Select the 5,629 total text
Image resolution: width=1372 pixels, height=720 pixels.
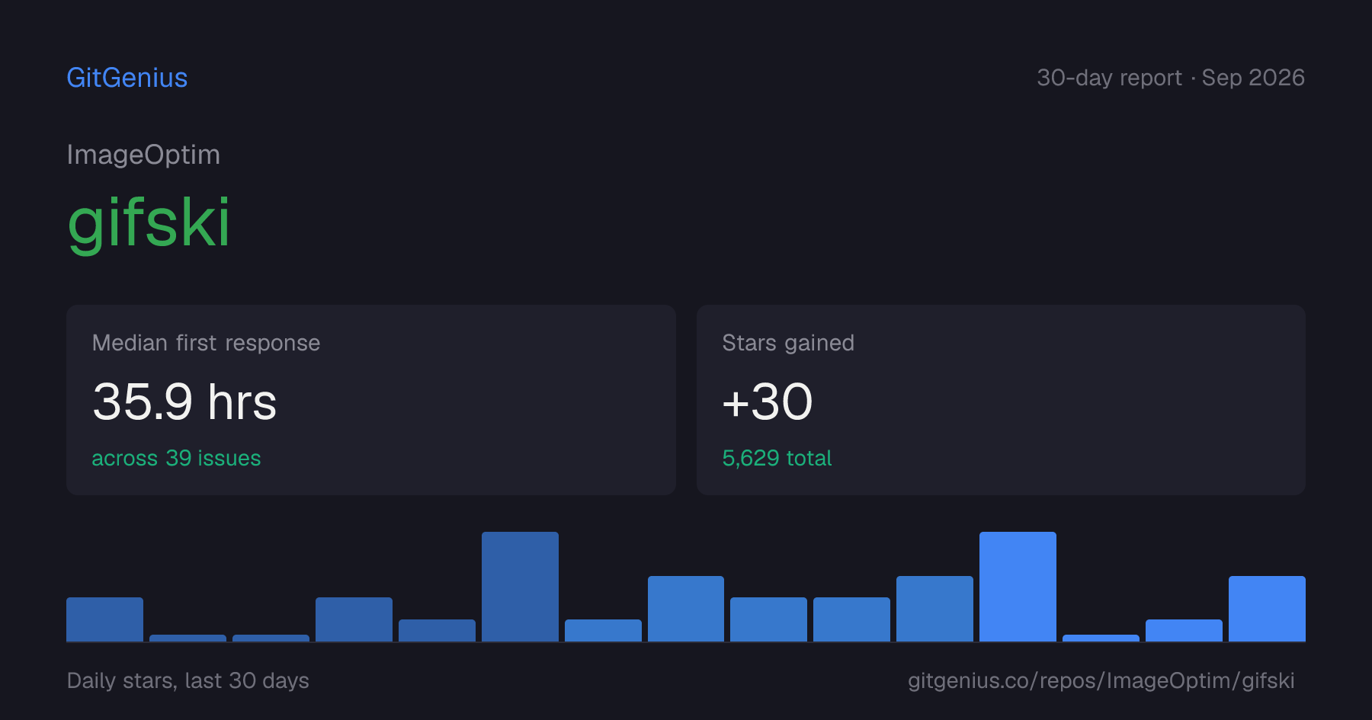(x=777, y=458)
